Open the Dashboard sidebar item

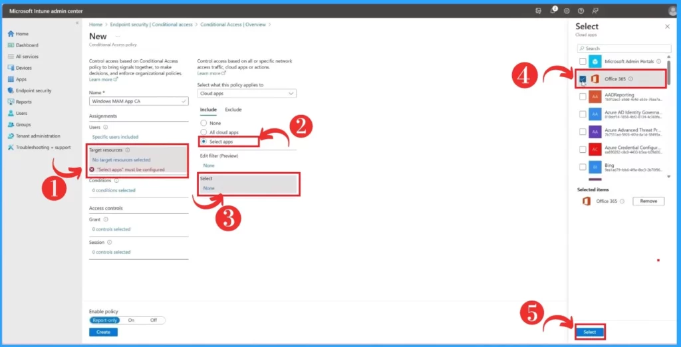coord(23,45)
